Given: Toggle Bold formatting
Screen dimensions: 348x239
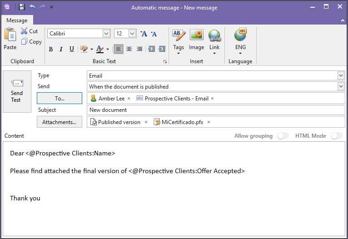Looking at the screenshot, I should click(x=51, y=49).
